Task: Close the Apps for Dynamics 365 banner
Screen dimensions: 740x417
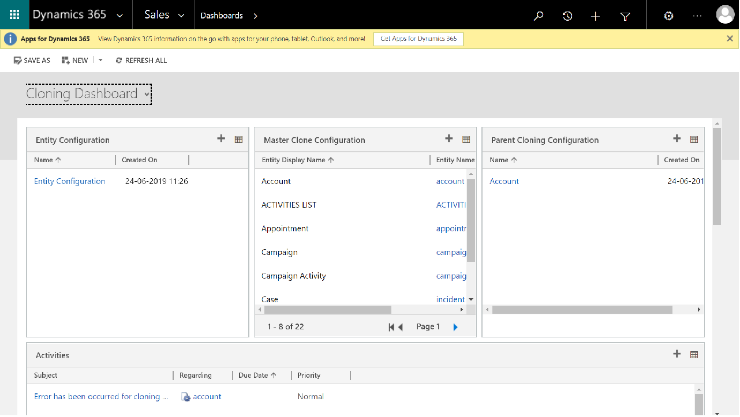Action: (730, 39)
